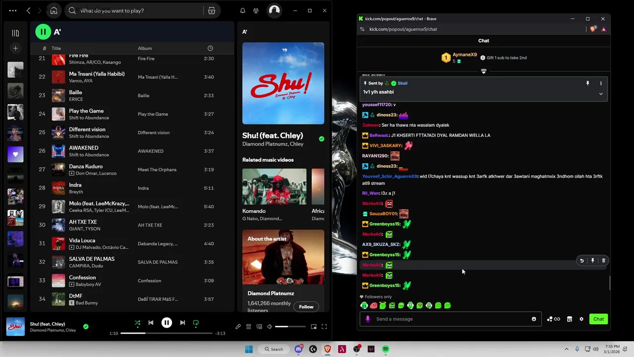Open the Sbaii username link in the pinned message
Screen dimensions: 634x357
[403, 83]
